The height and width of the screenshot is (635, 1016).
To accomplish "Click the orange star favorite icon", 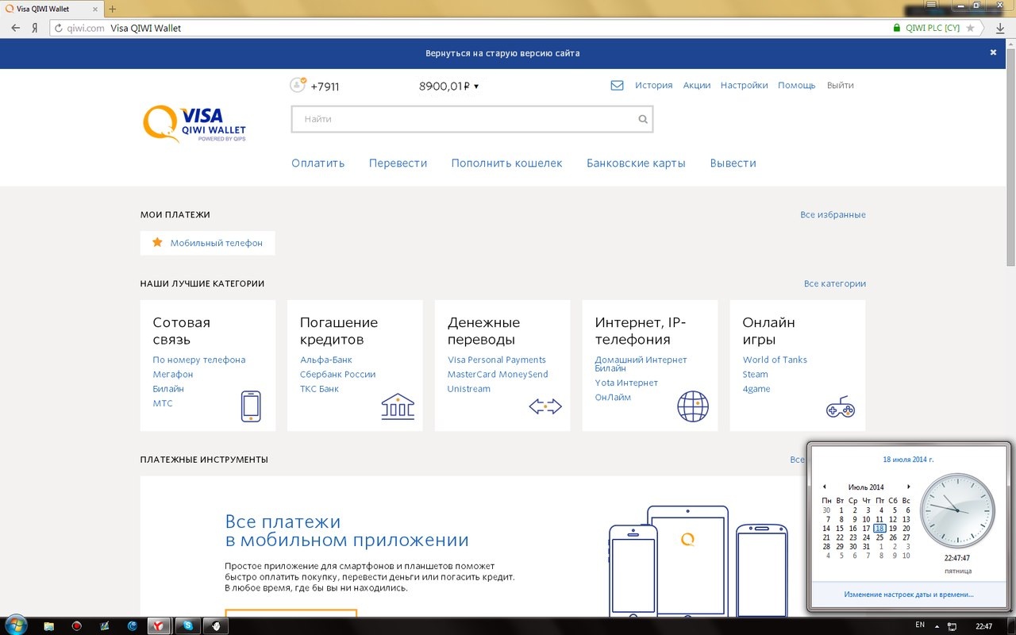I will pyautogui.click(x=157, y=242).
